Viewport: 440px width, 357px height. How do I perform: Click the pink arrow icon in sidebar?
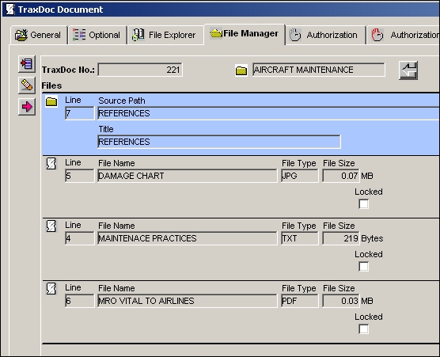tap(27, 107)
